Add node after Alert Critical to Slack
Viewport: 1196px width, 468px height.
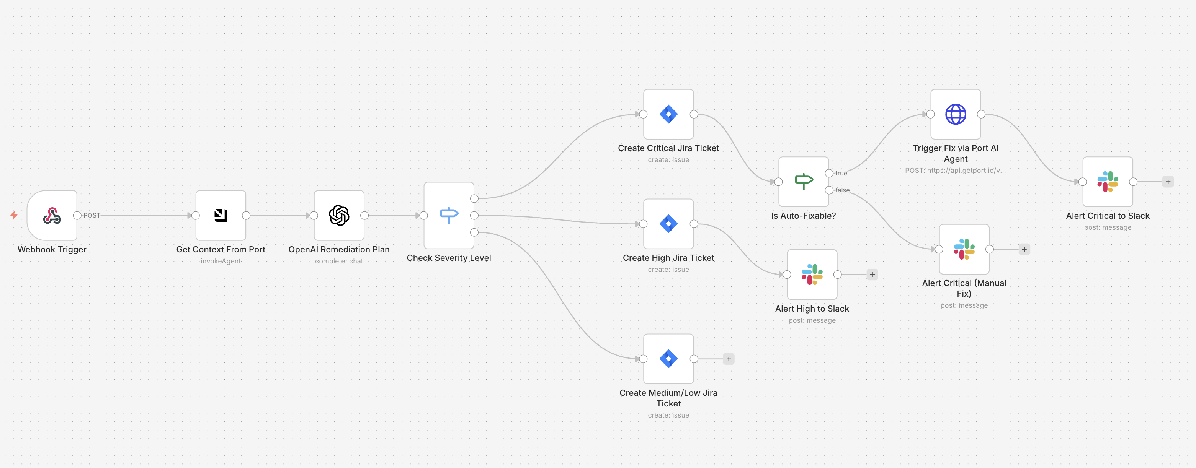coord(1168,182)
